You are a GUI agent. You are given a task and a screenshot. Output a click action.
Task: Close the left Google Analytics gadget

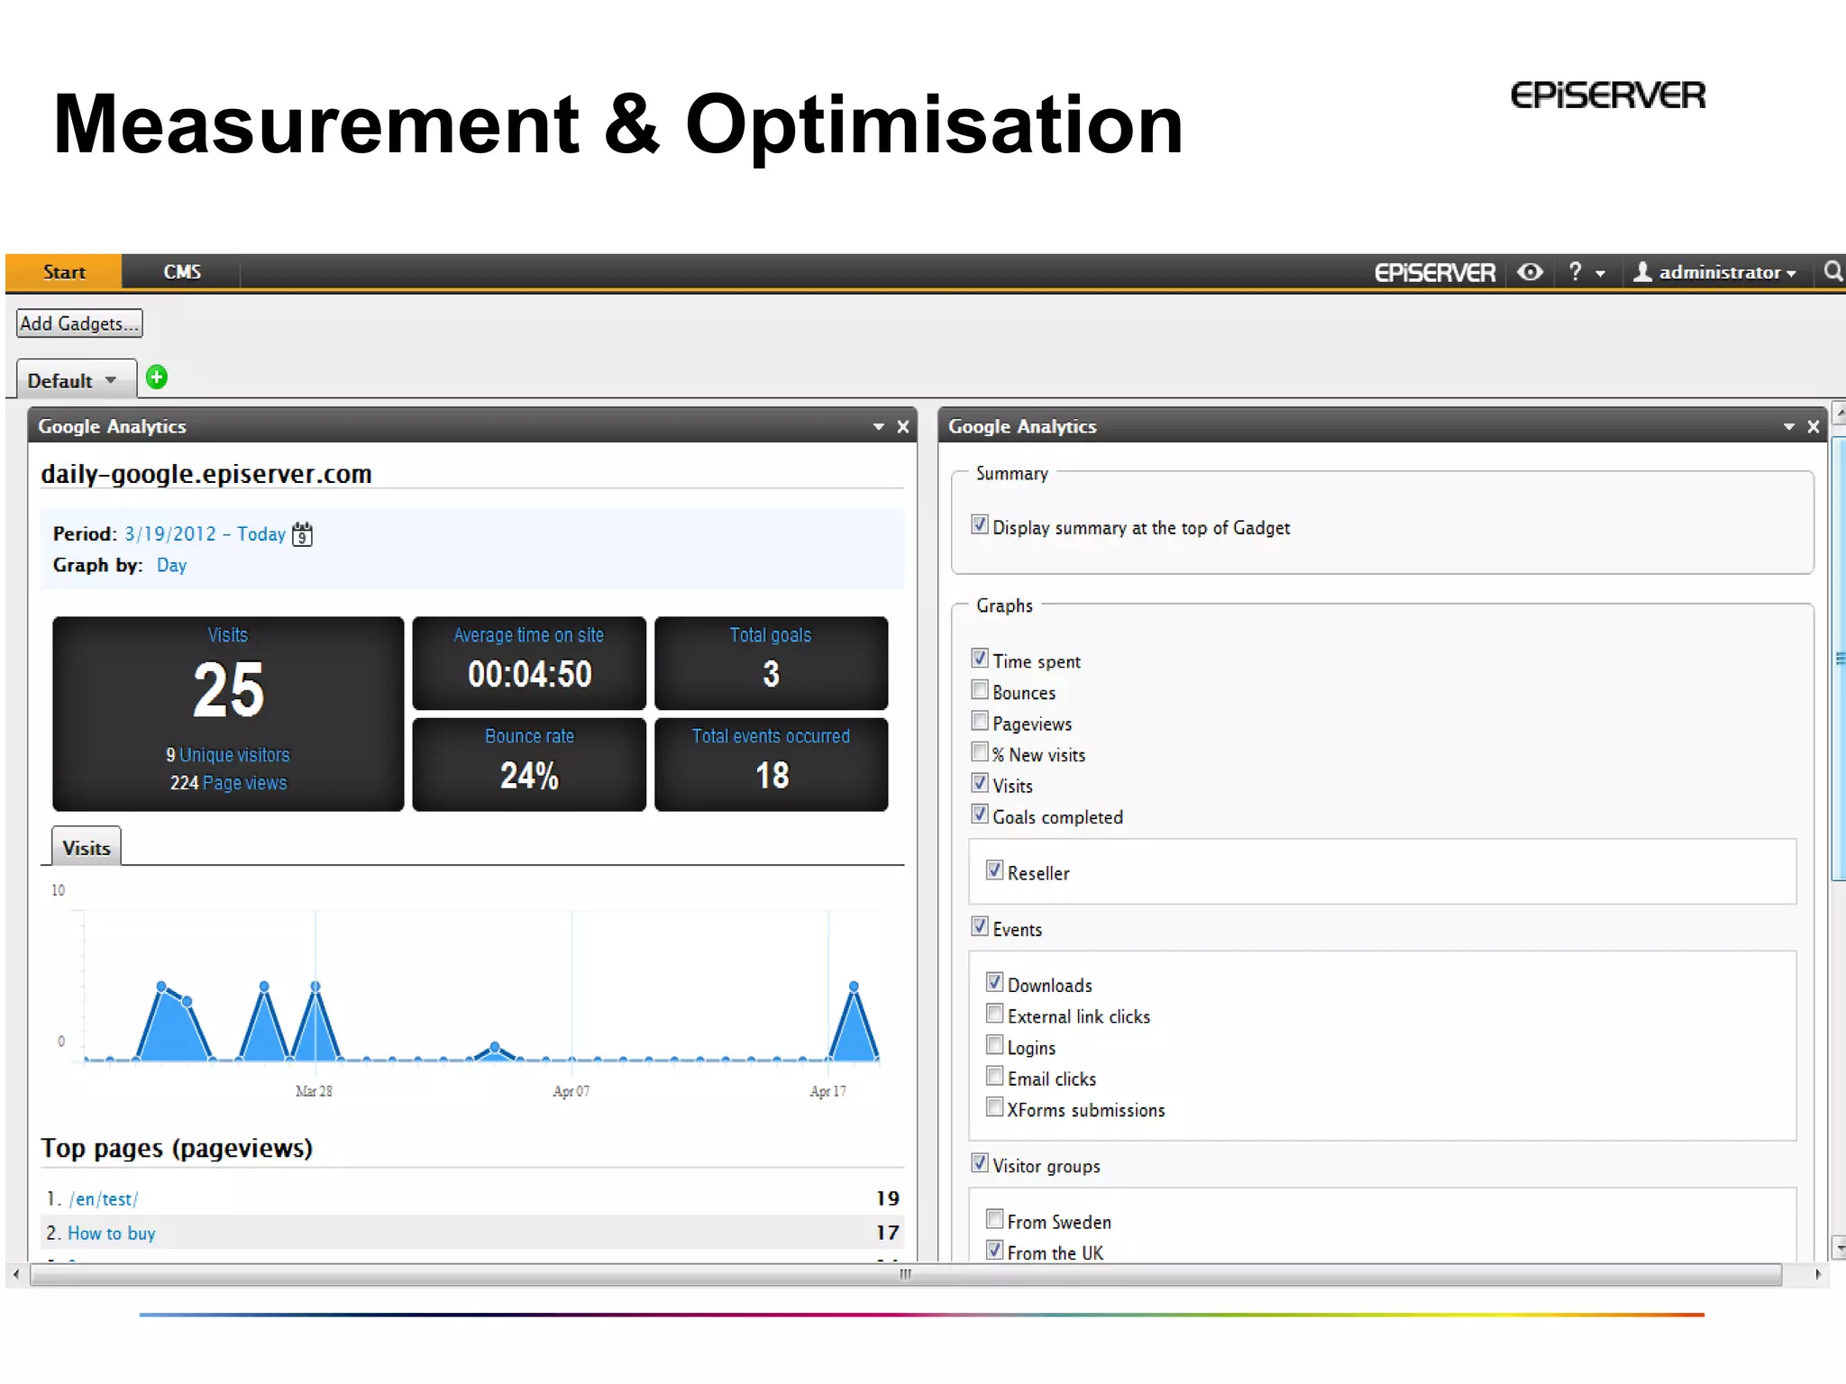902,427
